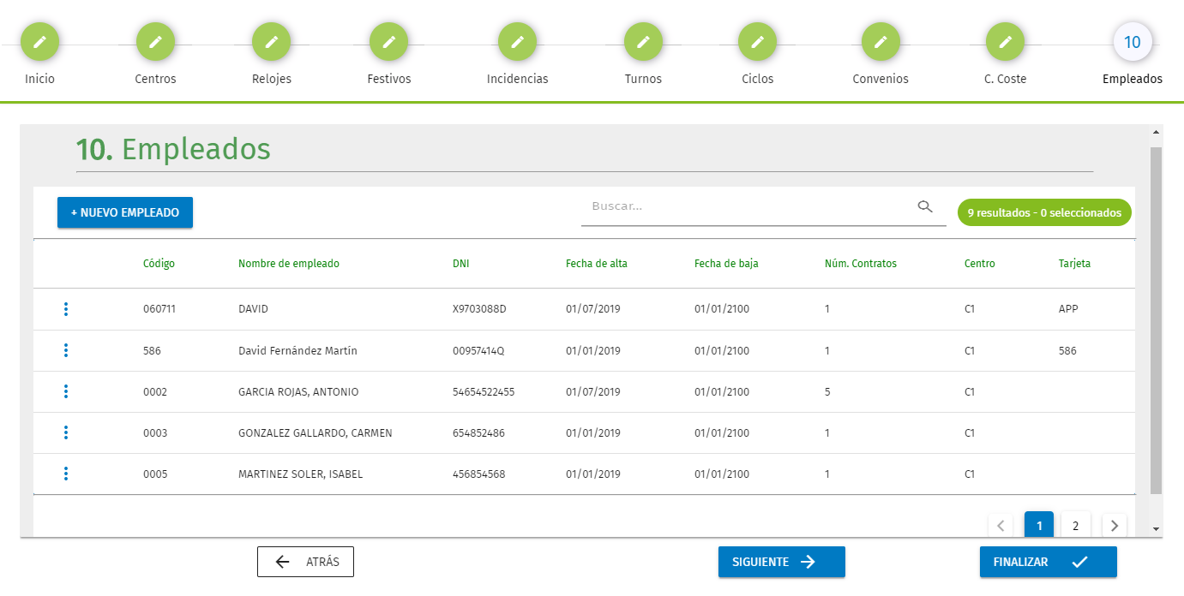1184x596 pixels.
Task: Sort by DNI column header
Action: [461, 264]
